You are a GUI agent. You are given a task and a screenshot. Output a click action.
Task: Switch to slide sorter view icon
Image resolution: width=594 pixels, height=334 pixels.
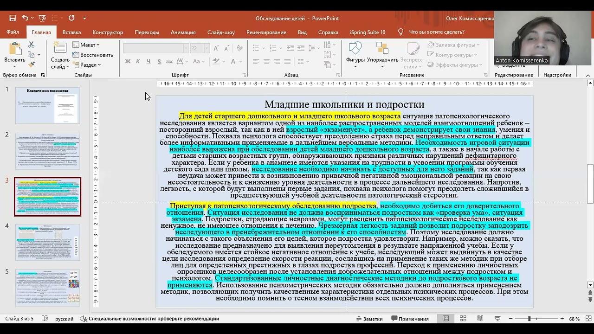463,319
